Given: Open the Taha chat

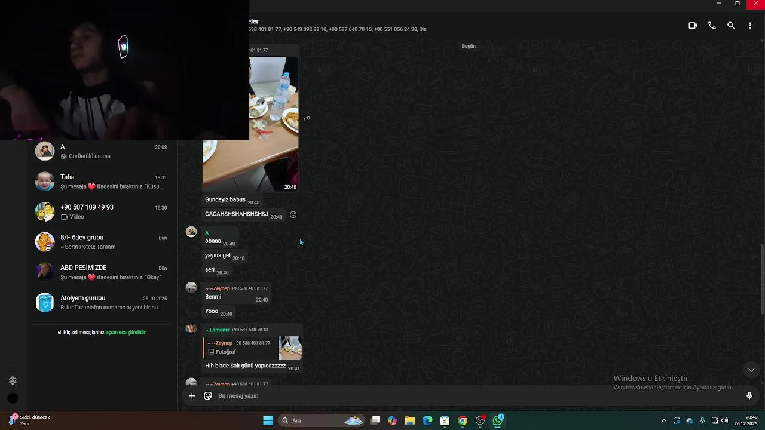Looking at the screenshot, I should pos(102,182).
